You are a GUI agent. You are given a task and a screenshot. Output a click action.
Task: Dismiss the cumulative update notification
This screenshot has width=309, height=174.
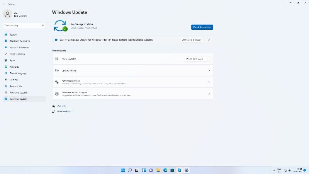209,40
